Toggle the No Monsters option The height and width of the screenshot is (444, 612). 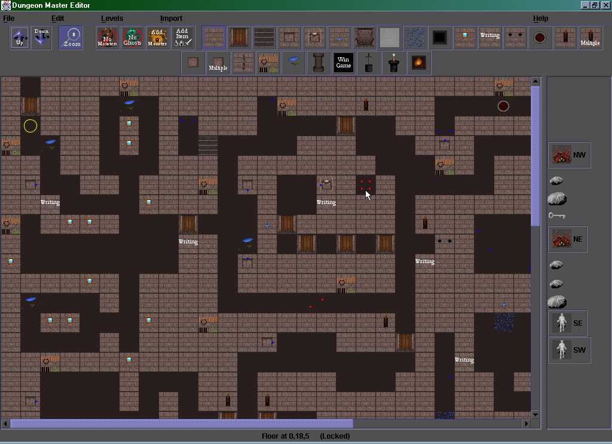[x=107, y=38]
